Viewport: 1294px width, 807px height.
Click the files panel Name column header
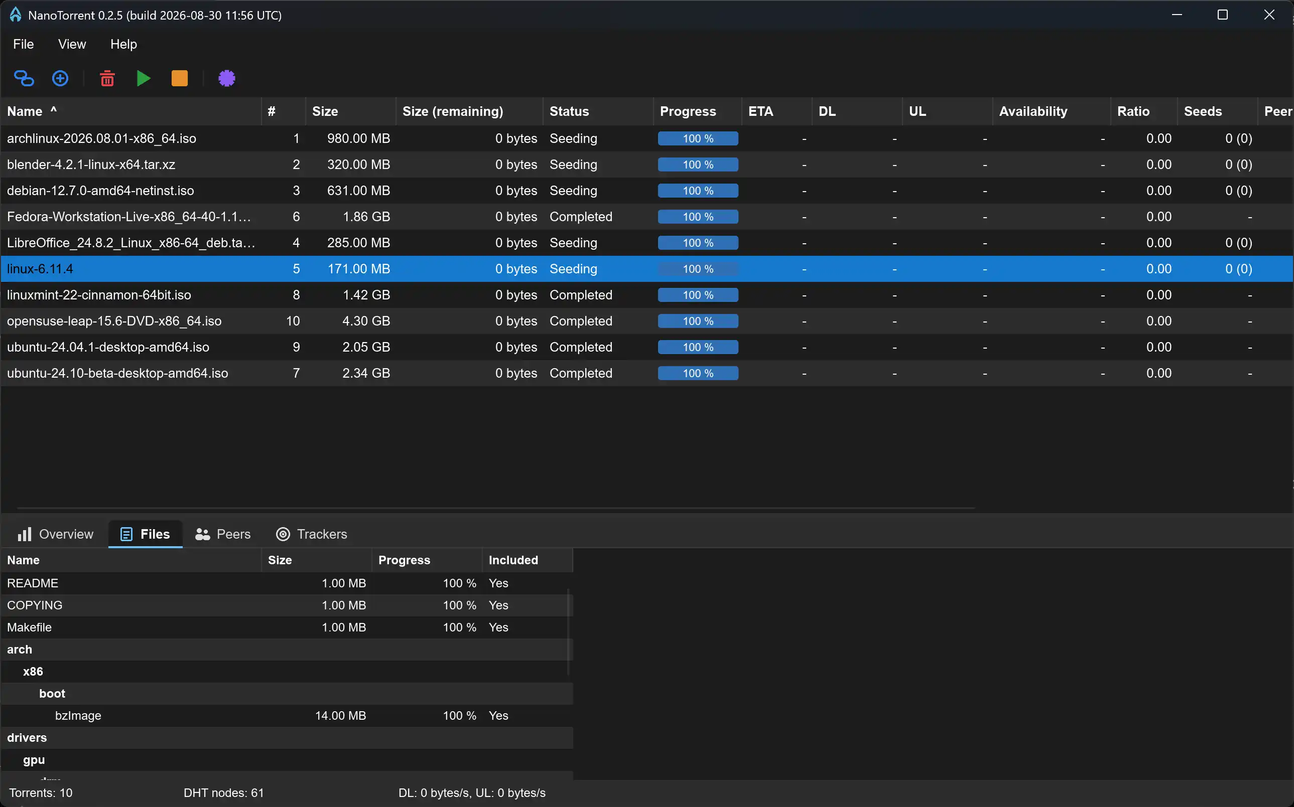(131, 560)
